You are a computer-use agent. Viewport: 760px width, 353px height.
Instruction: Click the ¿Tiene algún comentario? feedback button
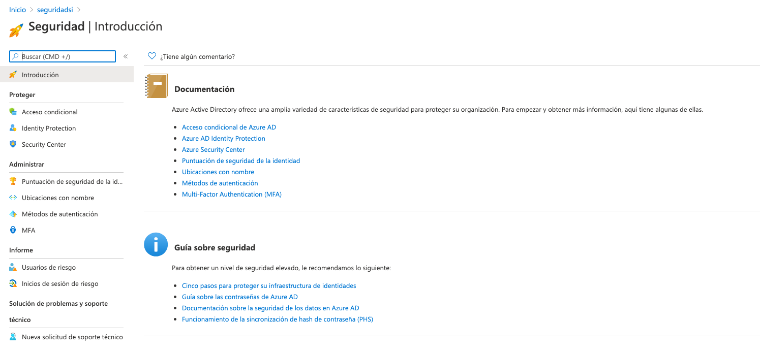click(x=197, y=56)
